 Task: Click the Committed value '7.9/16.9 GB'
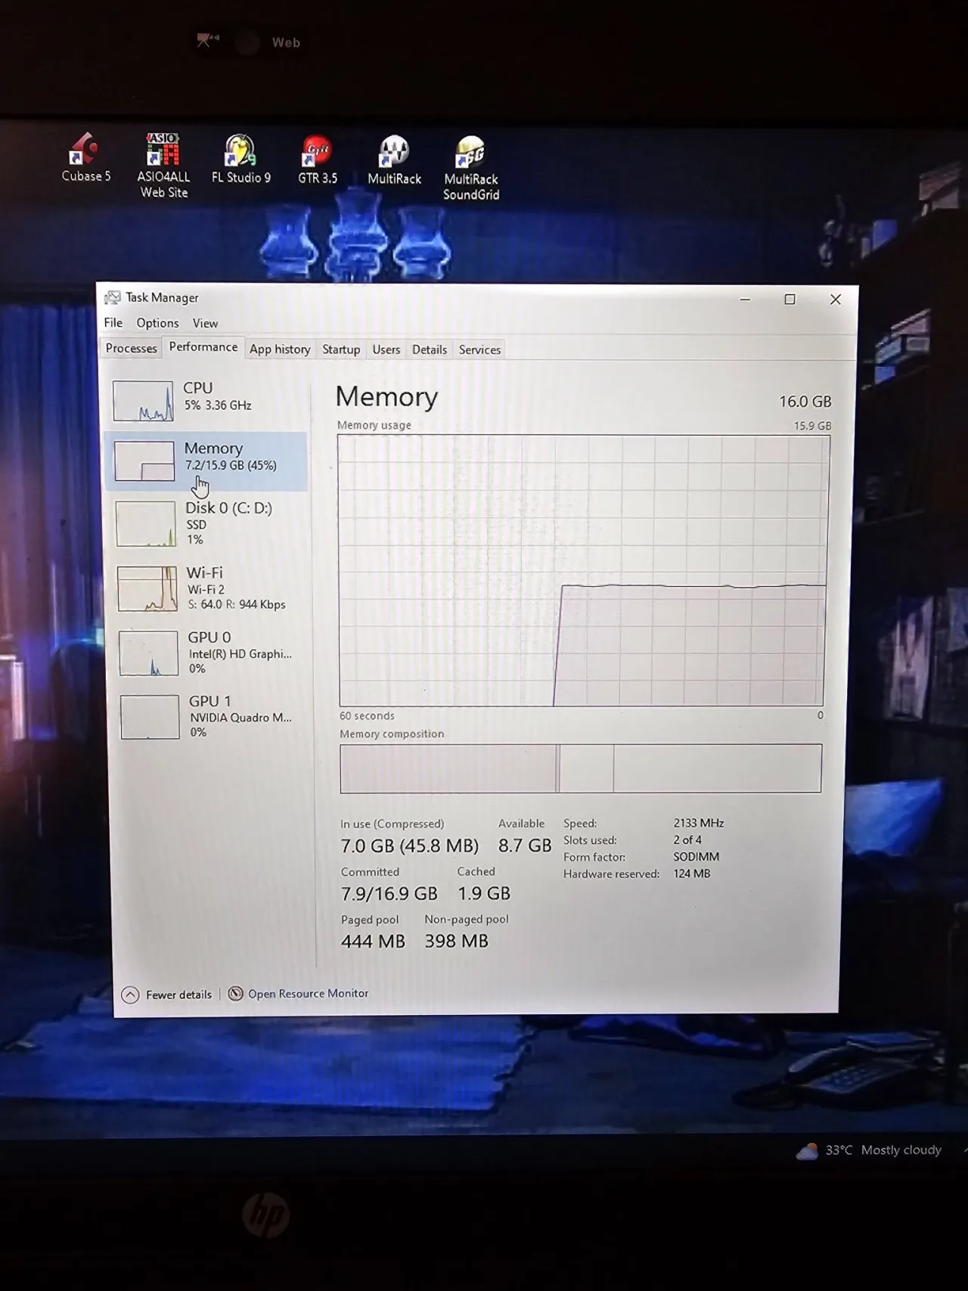coord(389,894)
